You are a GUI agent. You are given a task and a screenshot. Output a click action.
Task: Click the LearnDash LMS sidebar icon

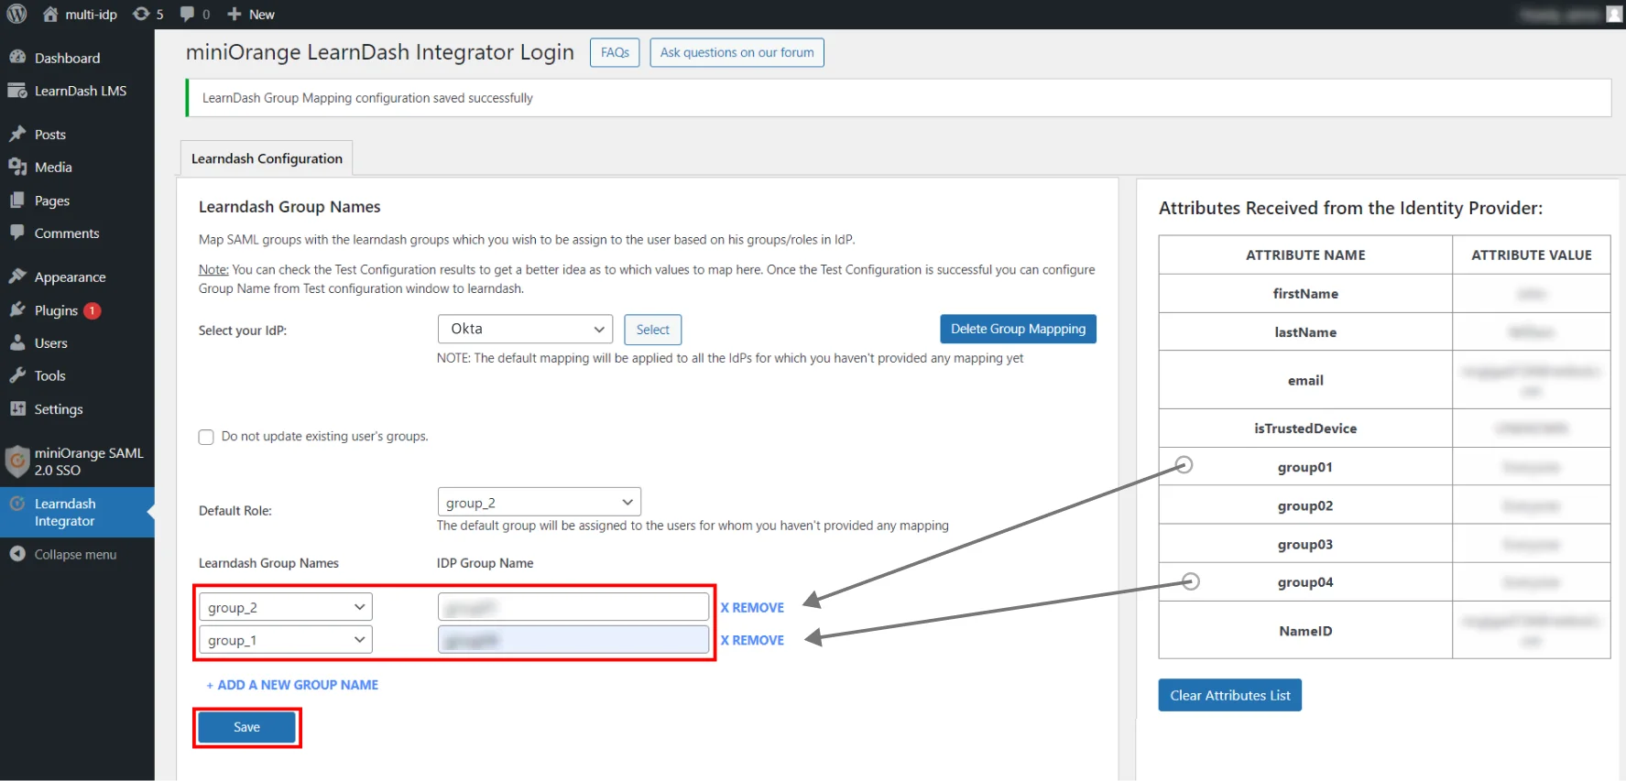tap(17, 91)
